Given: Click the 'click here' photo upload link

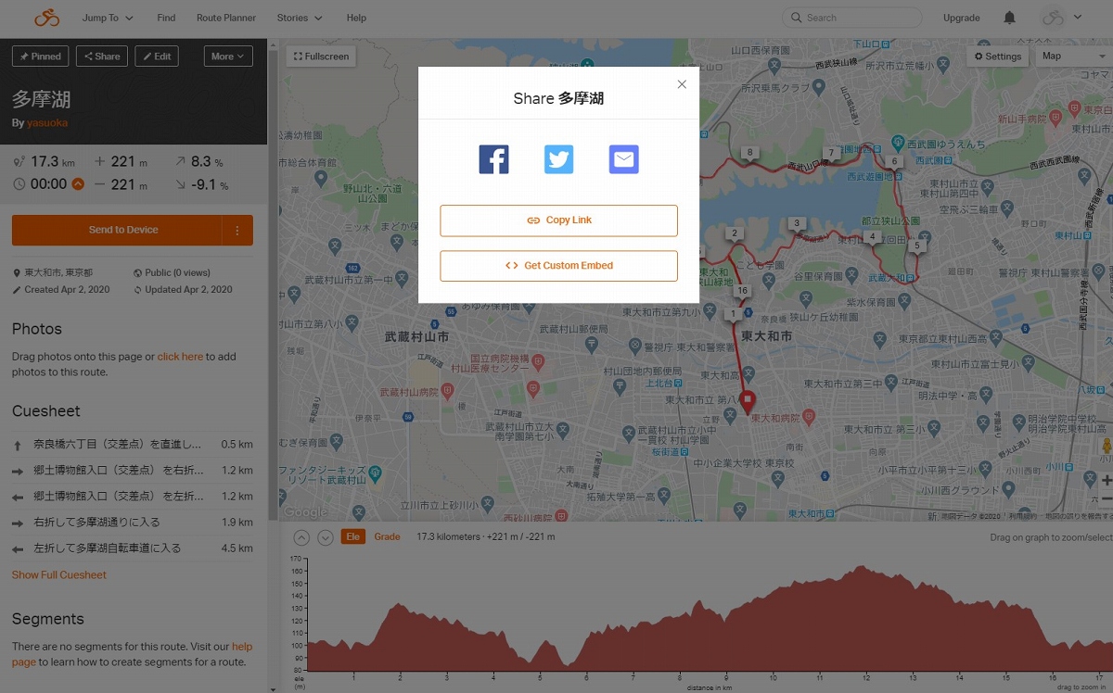Looking at the screenshot, I should coord(180,357).
